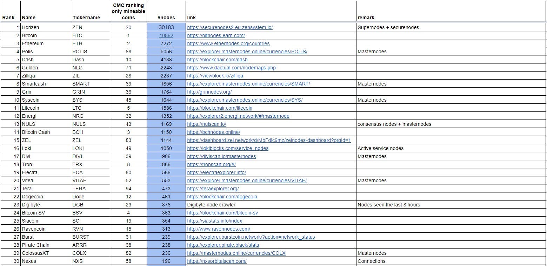The width and height of the screenshot is (547, 266).
Task: Select the TRX ticker cell
Action: click(91, 164)
